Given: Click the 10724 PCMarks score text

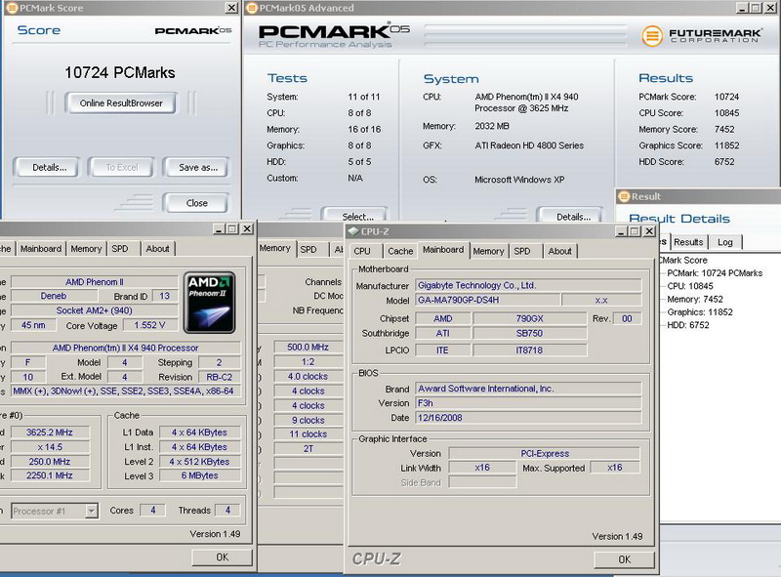Looking at the screenshot, I should pyautogui.click(x=119, y=73).
